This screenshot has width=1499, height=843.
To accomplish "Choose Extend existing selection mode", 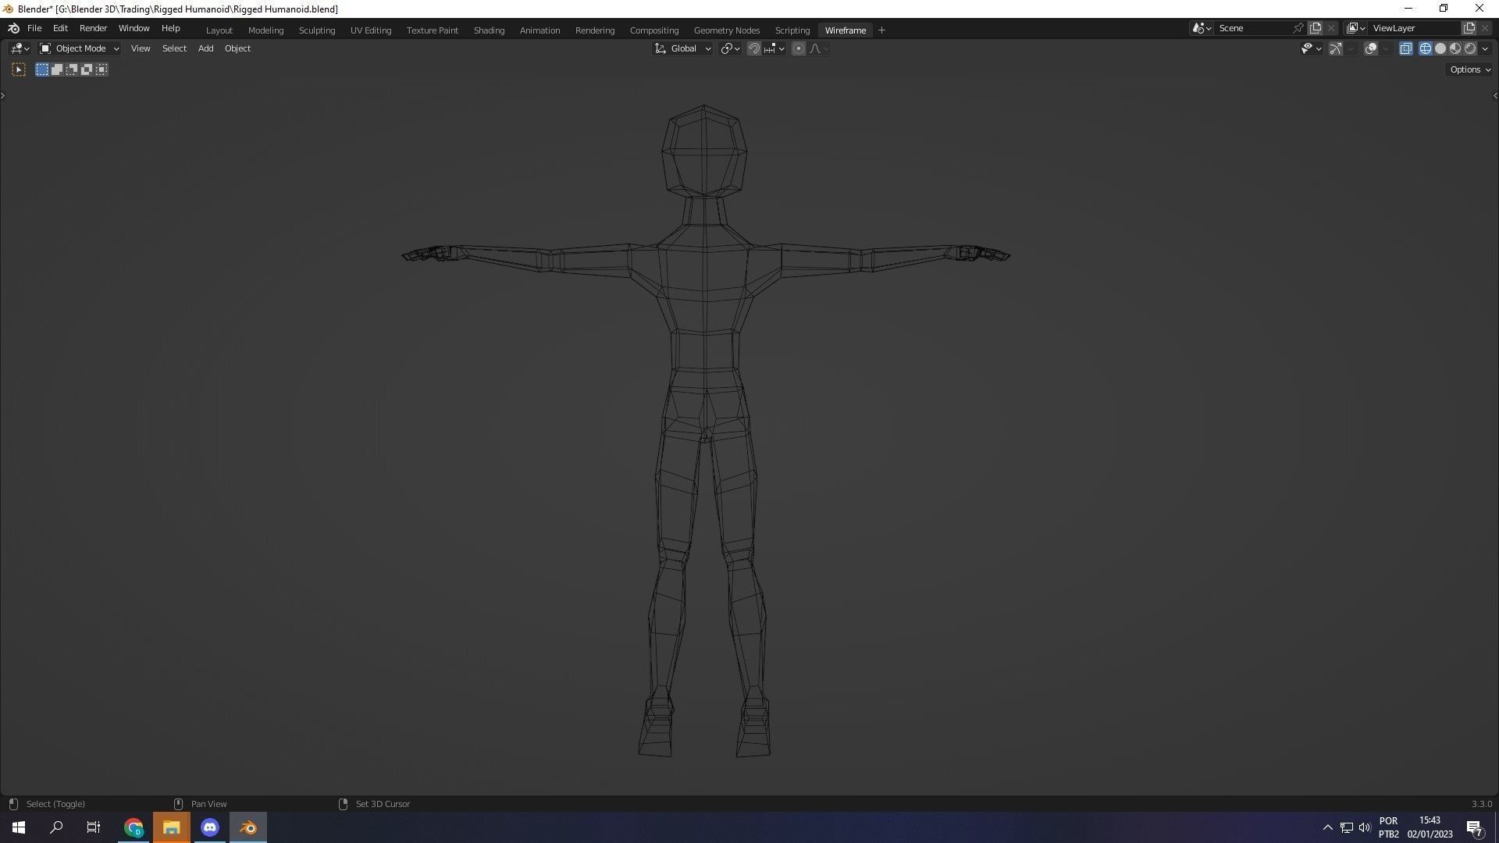I will 57,69.
